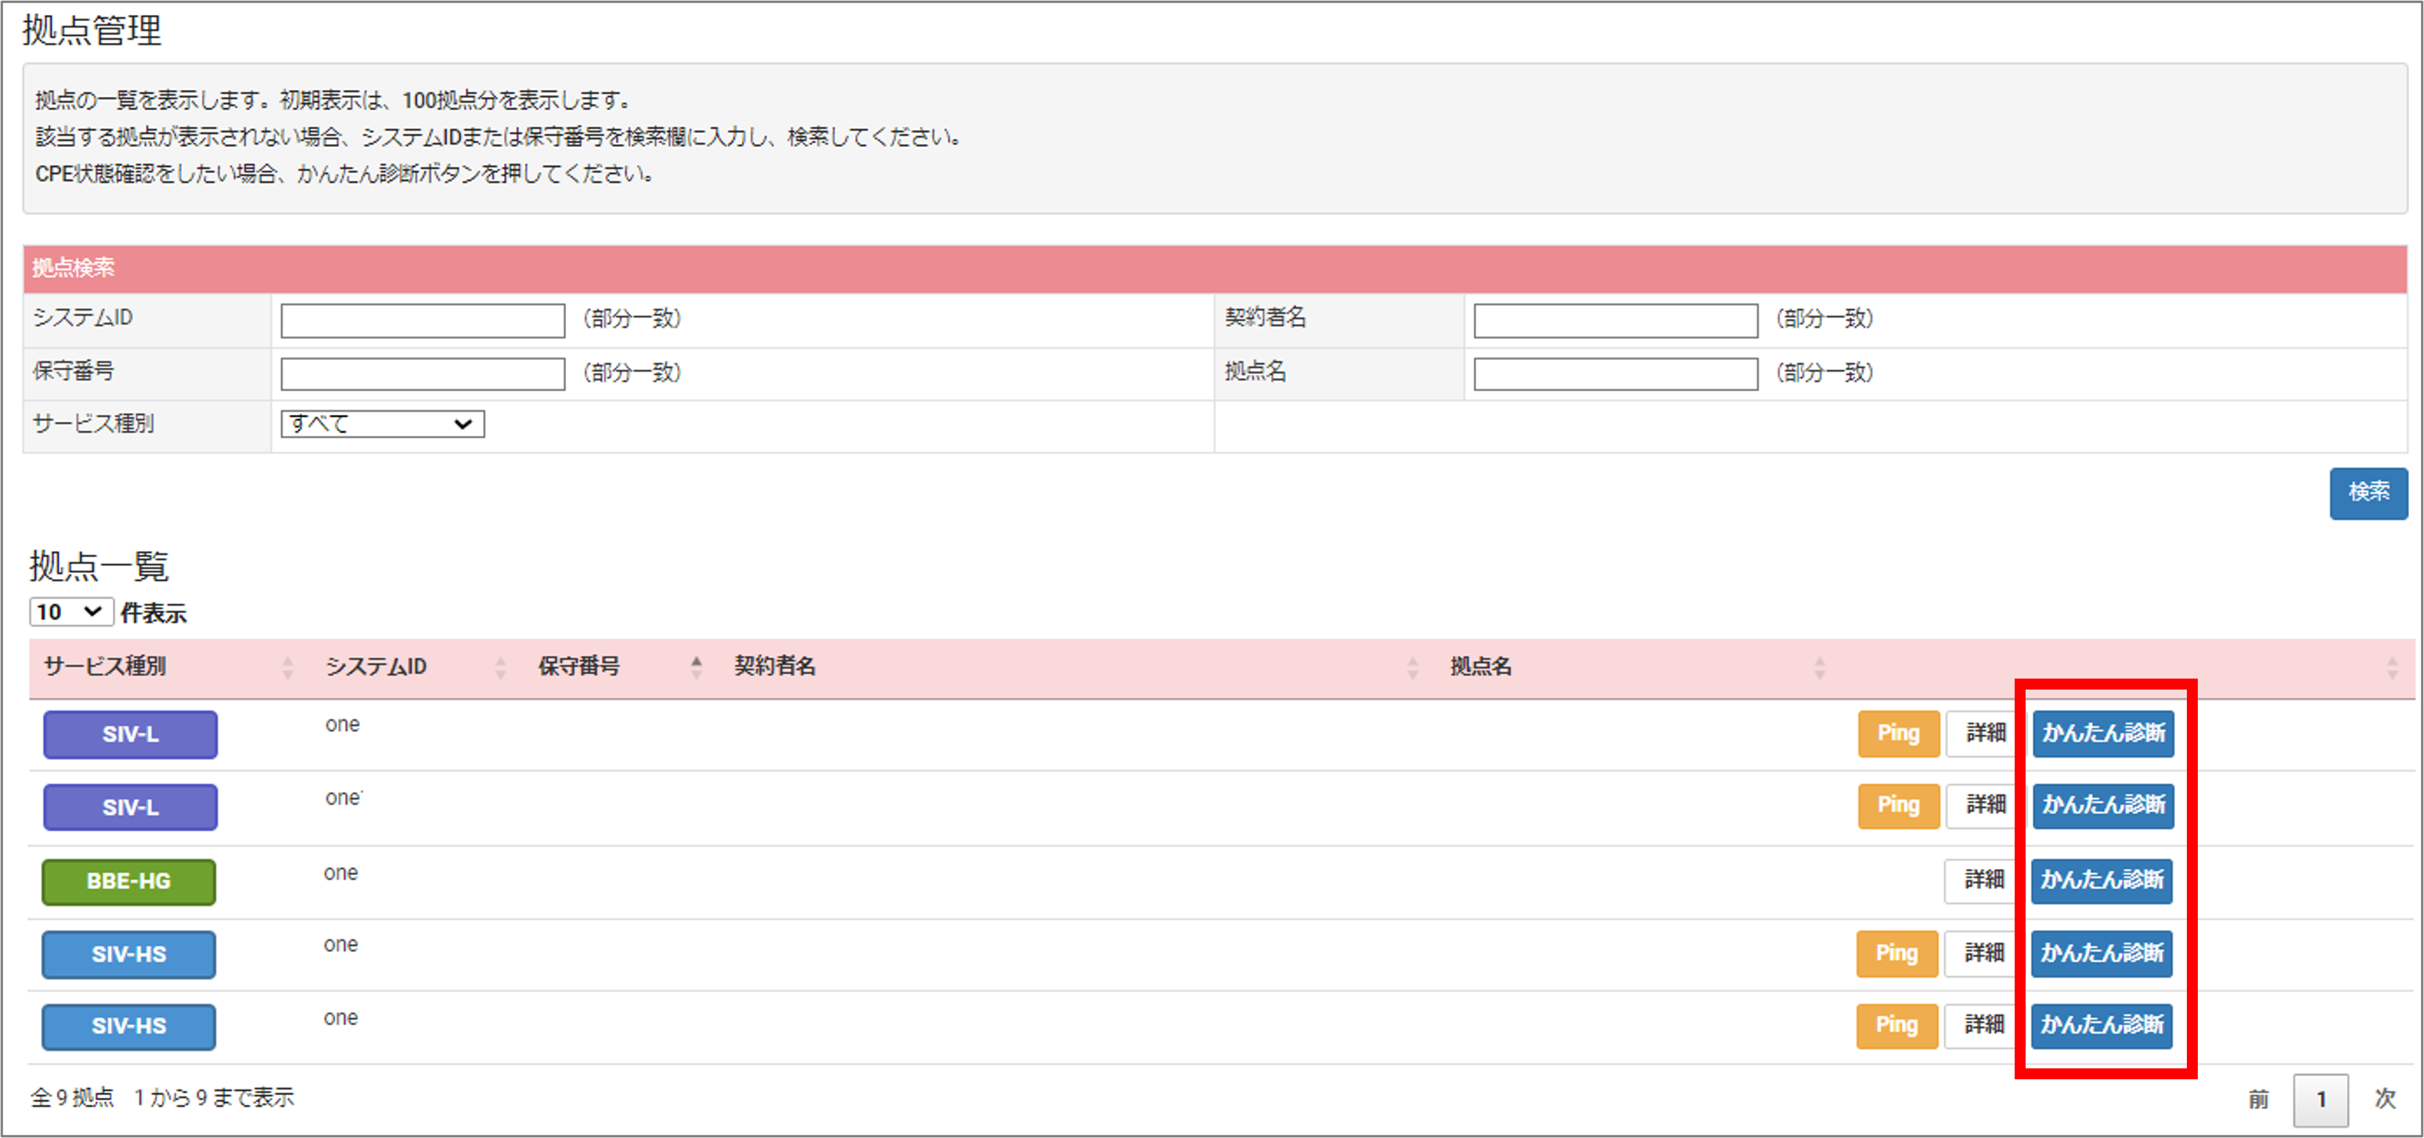
Task: Open 詳細 for first SIV-HS row
Action: (x=1983, y=953)
